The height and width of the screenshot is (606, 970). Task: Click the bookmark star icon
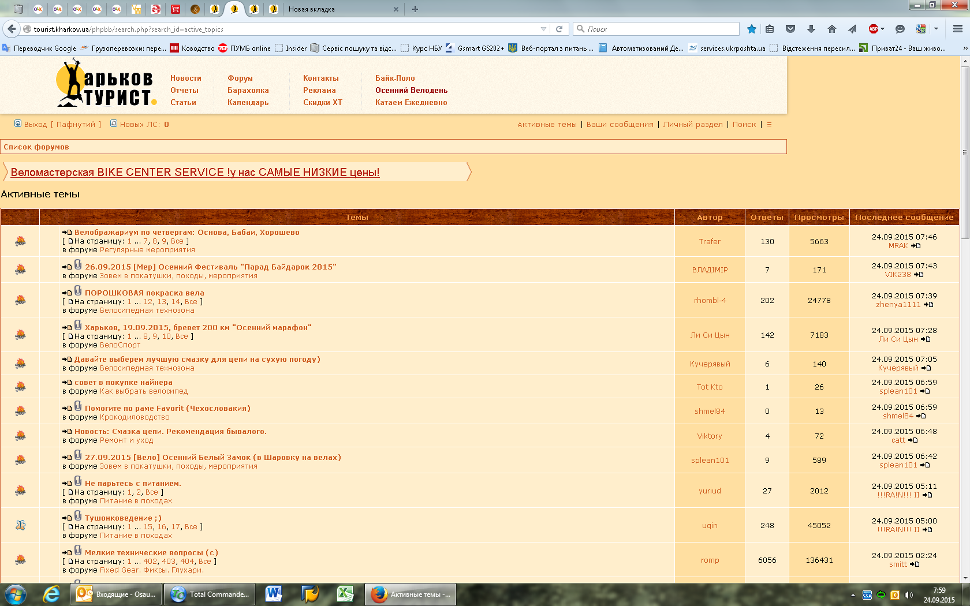751,29
